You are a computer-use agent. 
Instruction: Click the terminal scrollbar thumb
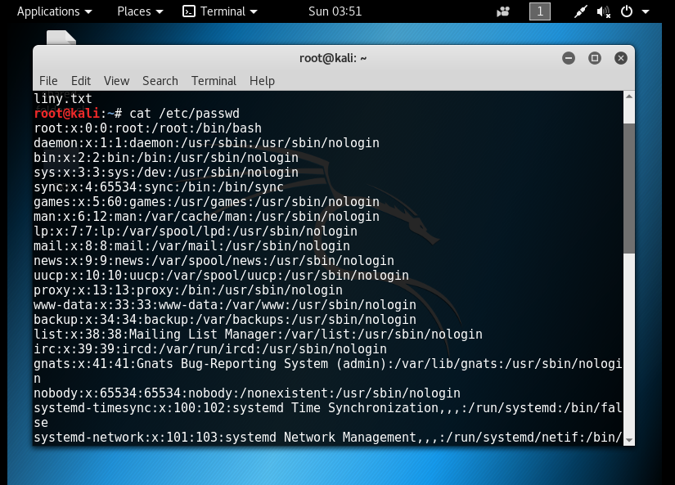click(629, 188)
